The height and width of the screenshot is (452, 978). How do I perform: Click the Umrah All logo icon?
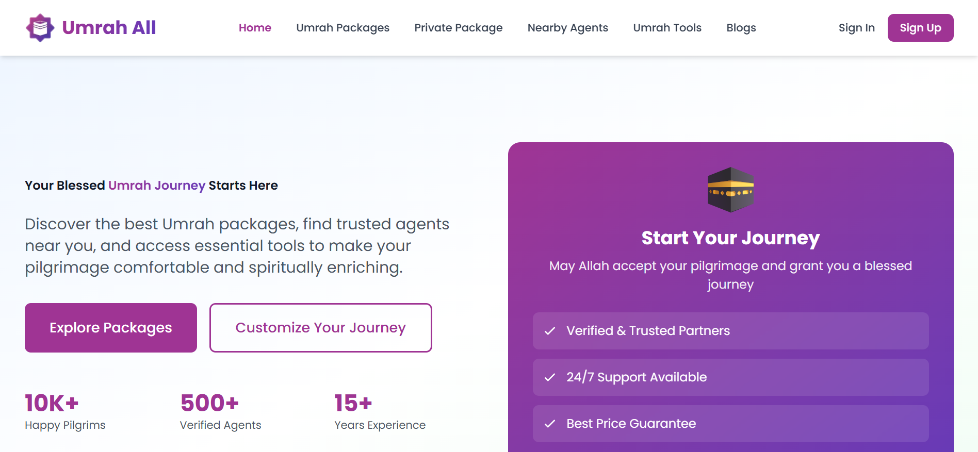(x=40, y=28)
